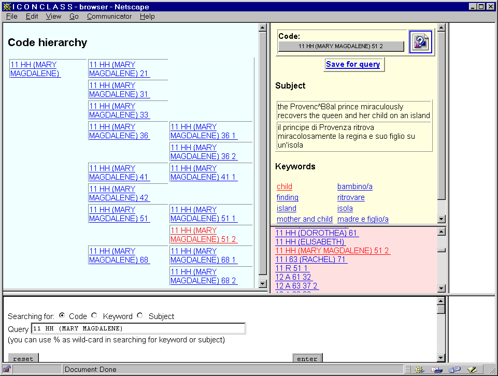498x376 pixels.
Task: Click the component bar grip handle
Action: pos(408,370)
